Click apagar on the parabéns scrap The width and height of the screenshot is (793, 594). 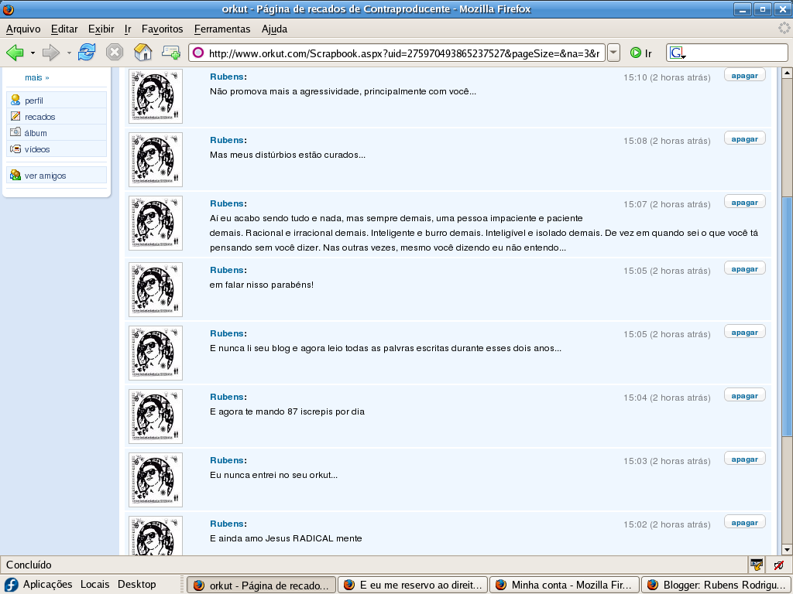tap(744, 268)
